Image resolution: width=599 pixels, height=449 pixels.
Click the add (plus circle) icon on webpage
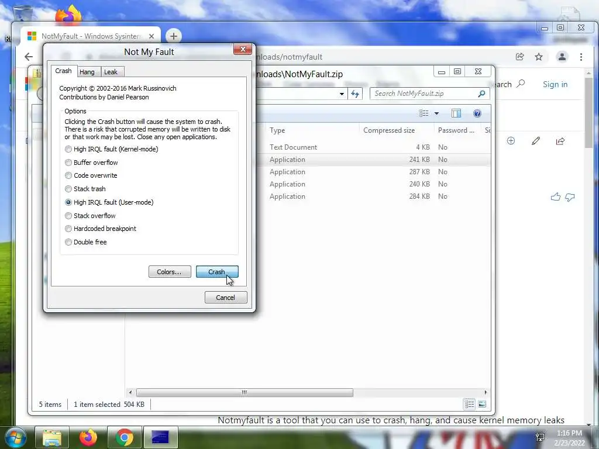511,141
